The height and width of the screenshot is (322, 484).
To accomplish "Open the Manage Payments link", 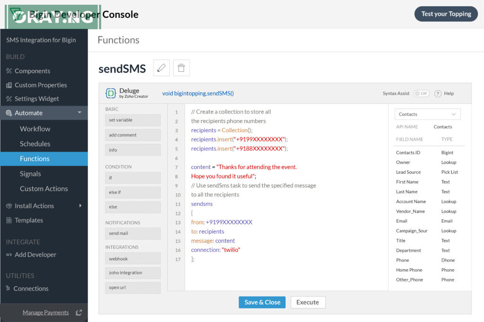I will (45, 313).
